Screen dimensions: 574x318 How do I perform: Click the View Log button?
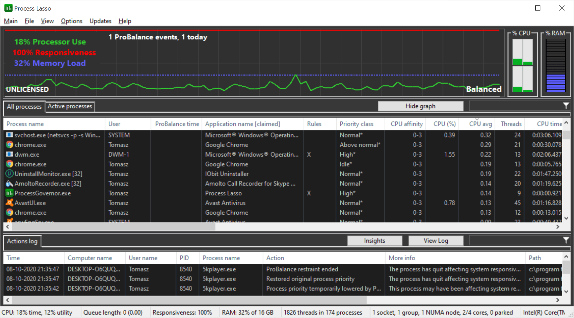click(x=436, y=241)
